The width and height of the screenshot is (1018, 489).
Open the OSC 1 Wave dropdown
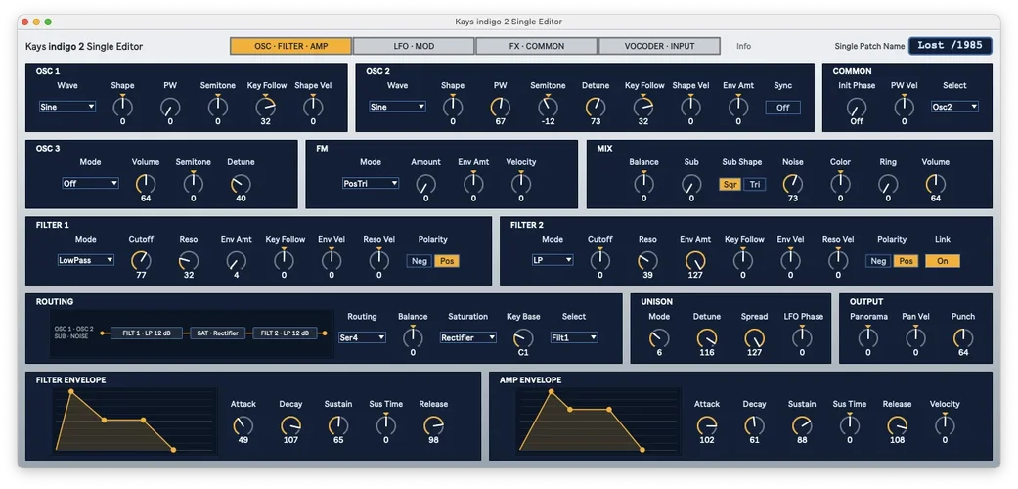click(66, 107)
